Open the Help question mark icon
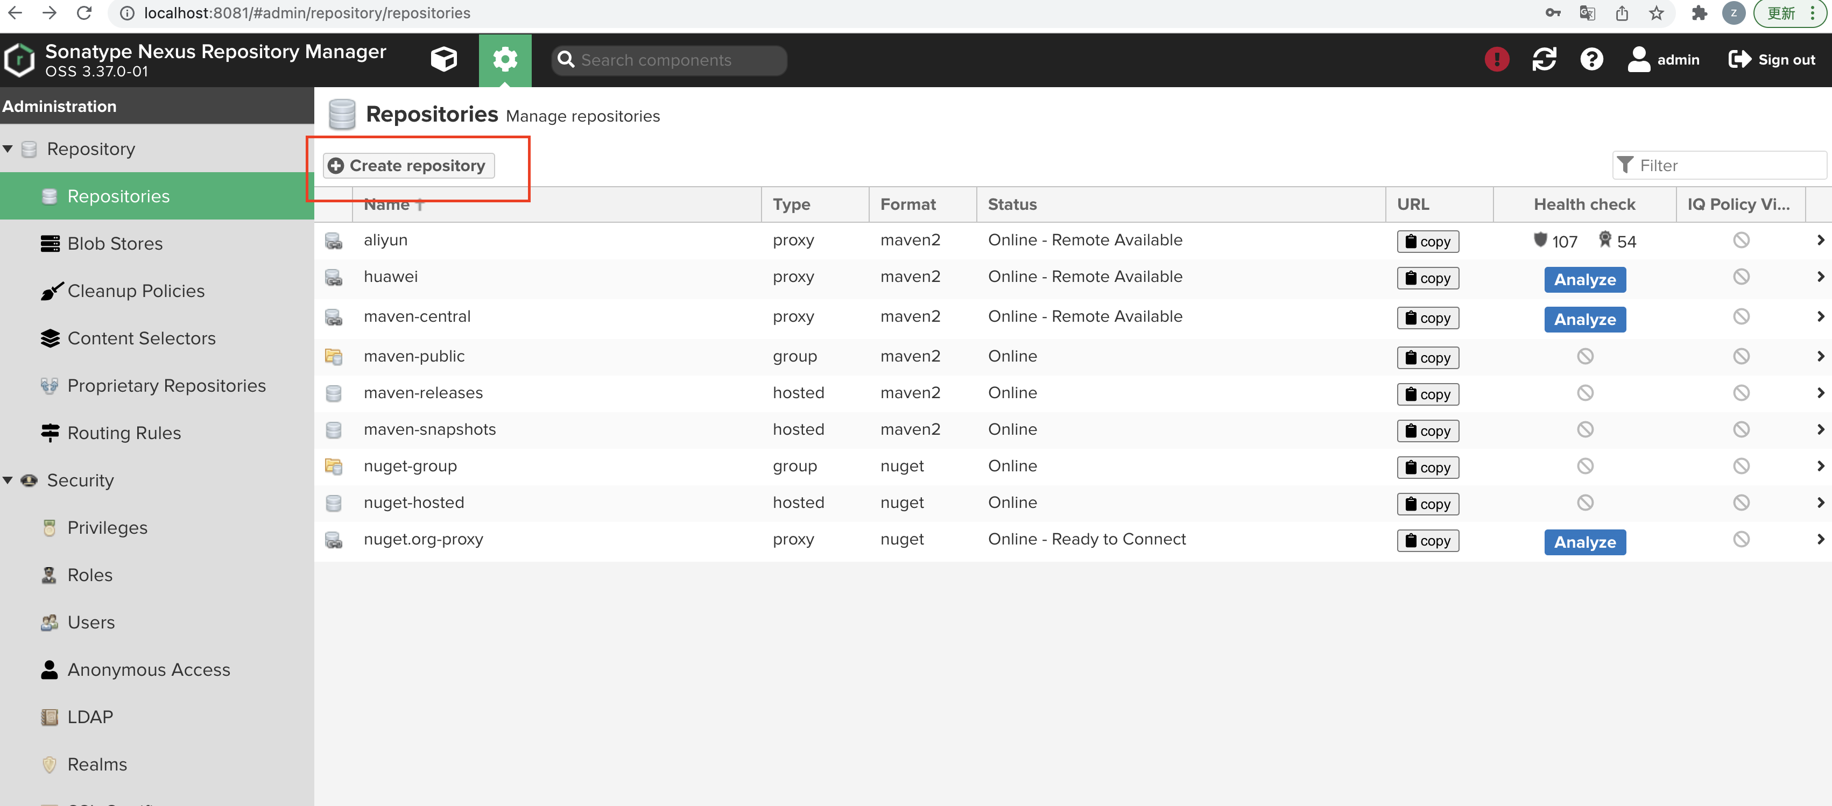Viewport: 1832px width, 806px height. (1591, 59)
